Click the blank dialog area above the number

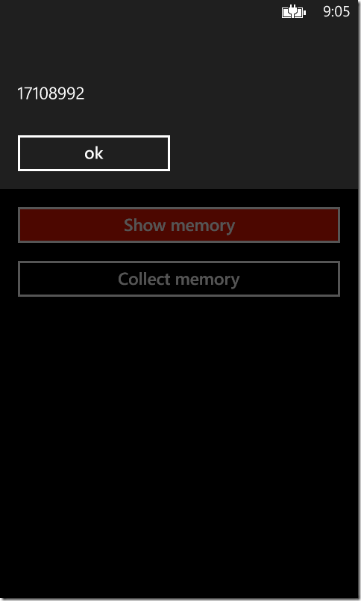click(179, 54)
